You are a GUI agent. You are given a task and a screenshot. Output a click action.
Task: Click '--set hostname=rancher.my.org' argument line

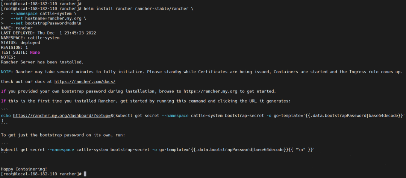[x=48, y=18]
